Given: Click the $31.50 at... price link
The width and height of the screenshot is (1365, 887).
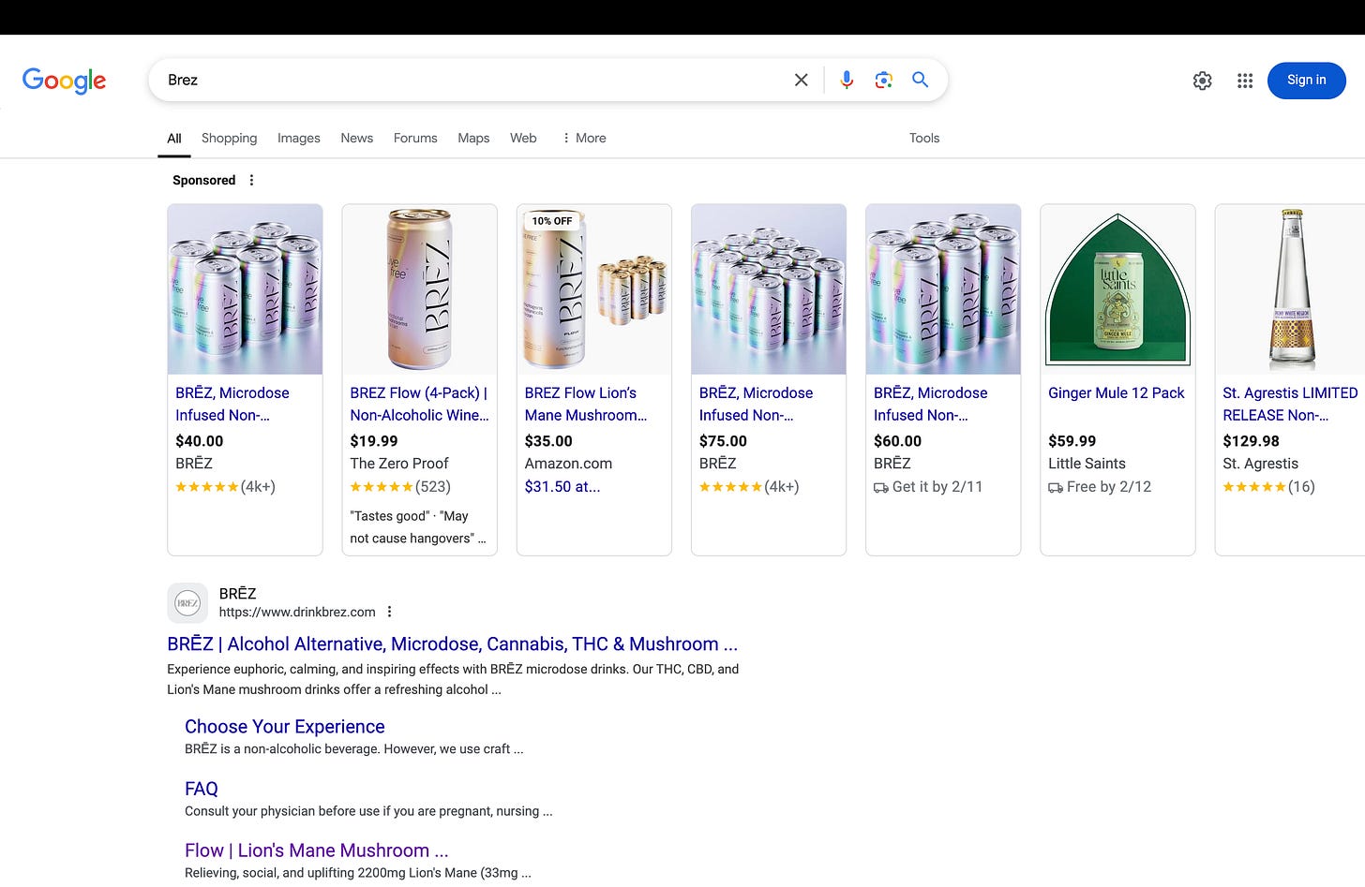Looking at the screenshot, I should (x=562, y=487).
